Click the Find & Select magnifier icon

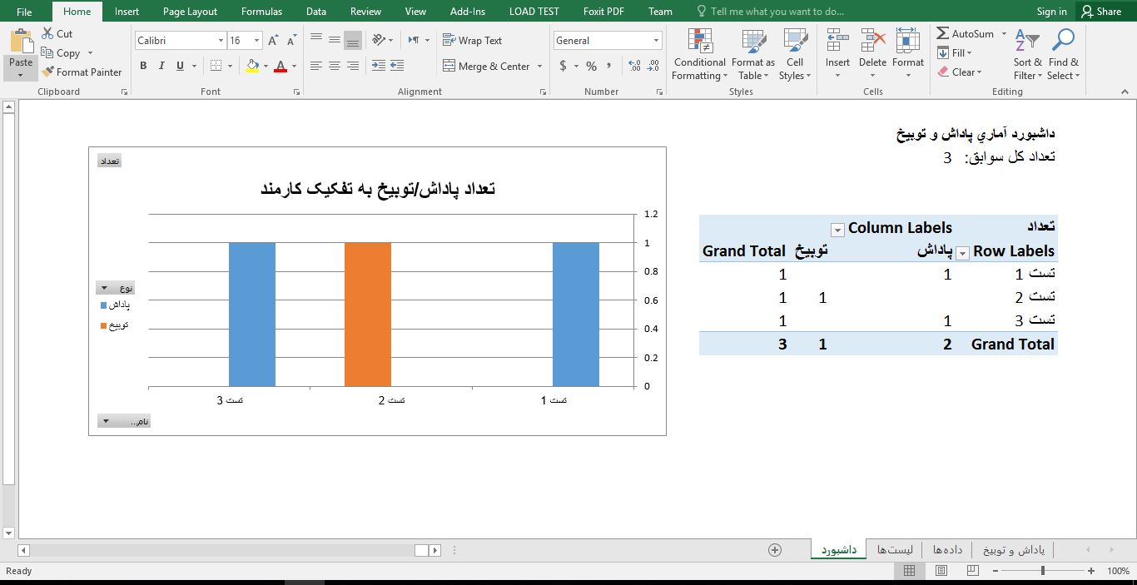(1063, 56)
